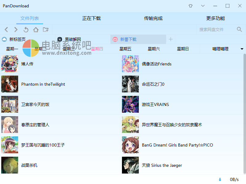
Task: Click the new folder icon
Action: pyautogui.click(x=46, y=29)
